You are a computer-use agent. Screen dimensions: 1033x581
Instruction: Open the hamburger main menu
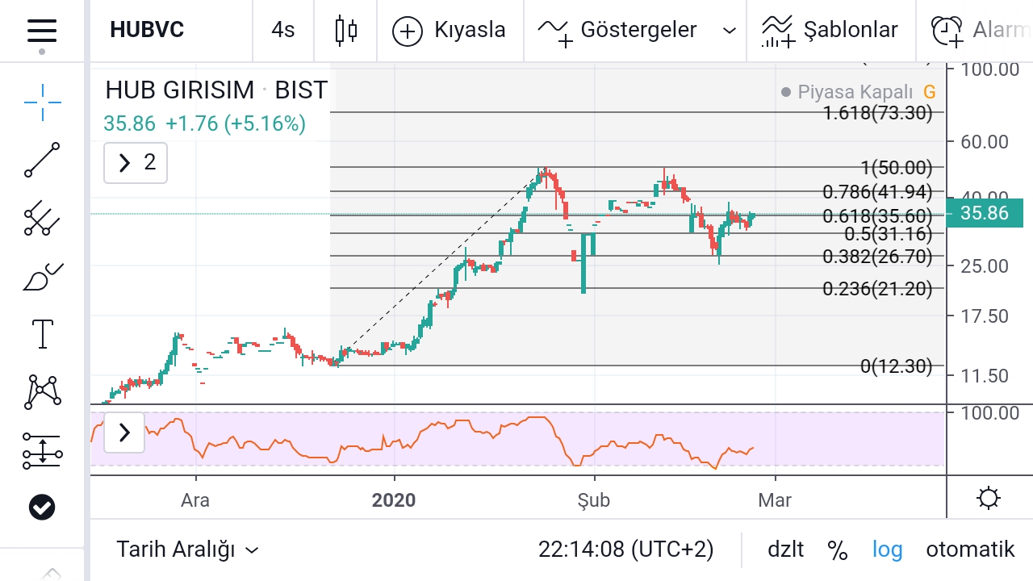click(x=41, y=32)
